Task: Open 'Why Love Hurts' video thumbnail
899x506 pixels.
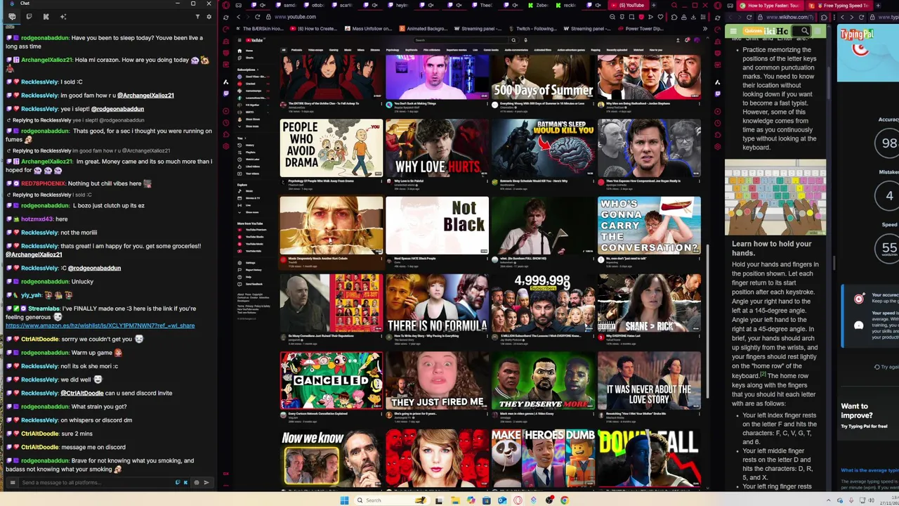Action: point(437,148)
